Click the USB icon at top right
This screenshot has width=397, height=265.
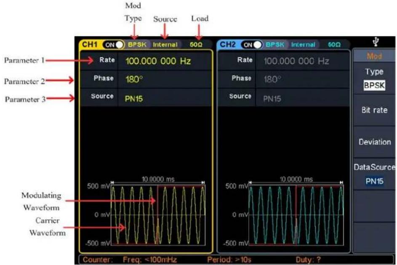coord(376,42)
